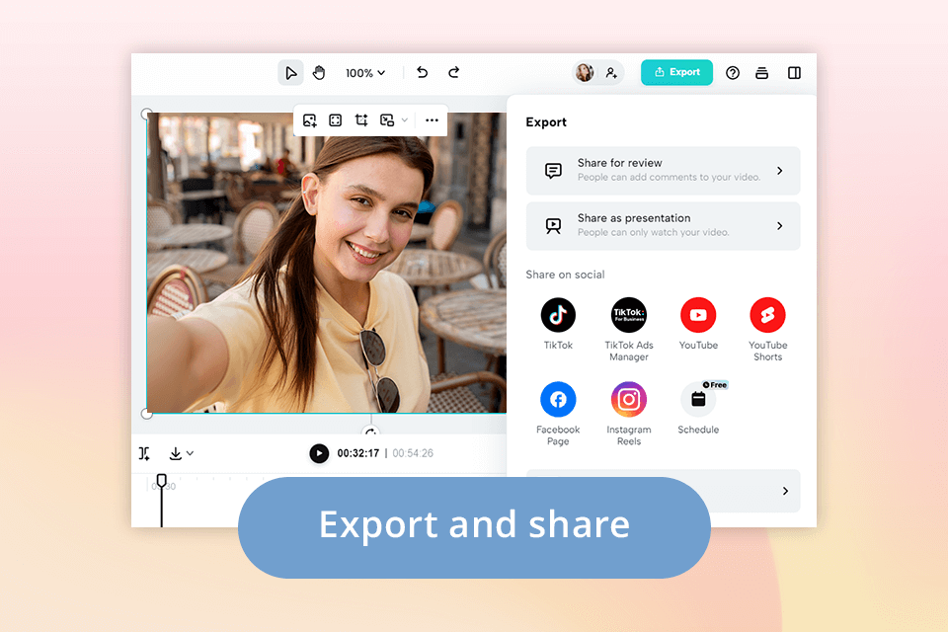Click the top-left corner resize handle

click(x=146, y=114)
